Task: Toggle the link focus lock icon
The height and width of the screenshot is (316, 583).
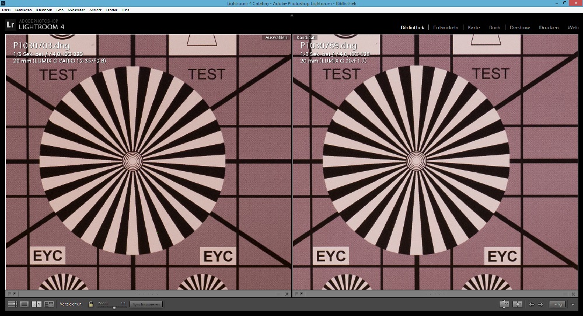Action: (90, 304)
